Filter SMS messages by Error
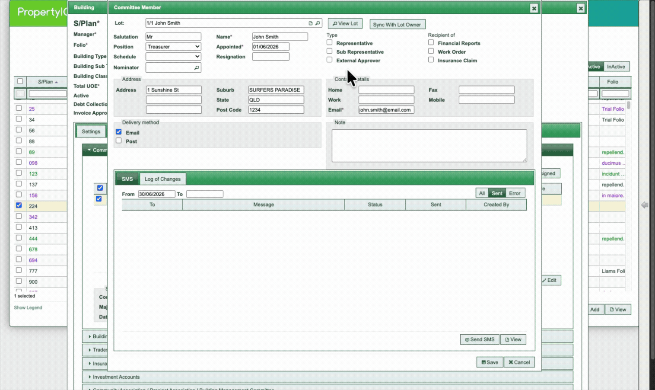This screenshot has width=655, height=390. [x=515, y=193]
